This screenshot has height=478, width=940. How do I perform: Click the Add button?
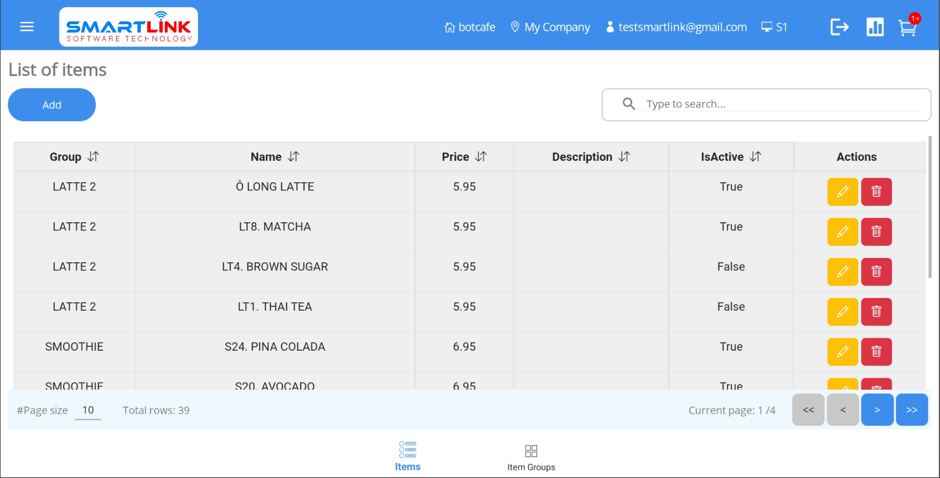(52, 105)
